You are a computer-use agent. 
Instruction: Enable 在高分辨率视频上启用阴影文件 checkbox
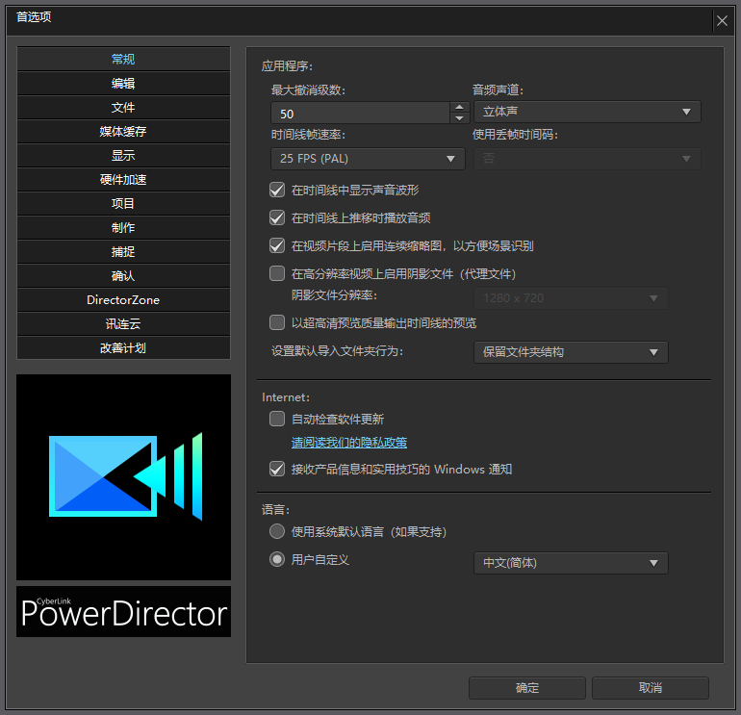click(277, 273)
